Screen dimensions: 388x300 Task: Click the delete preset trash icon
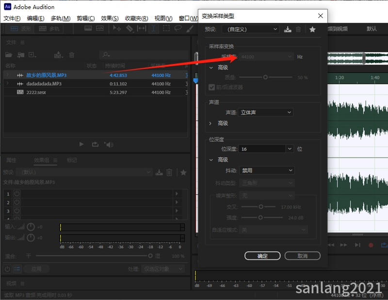click(x=298, y=30)
